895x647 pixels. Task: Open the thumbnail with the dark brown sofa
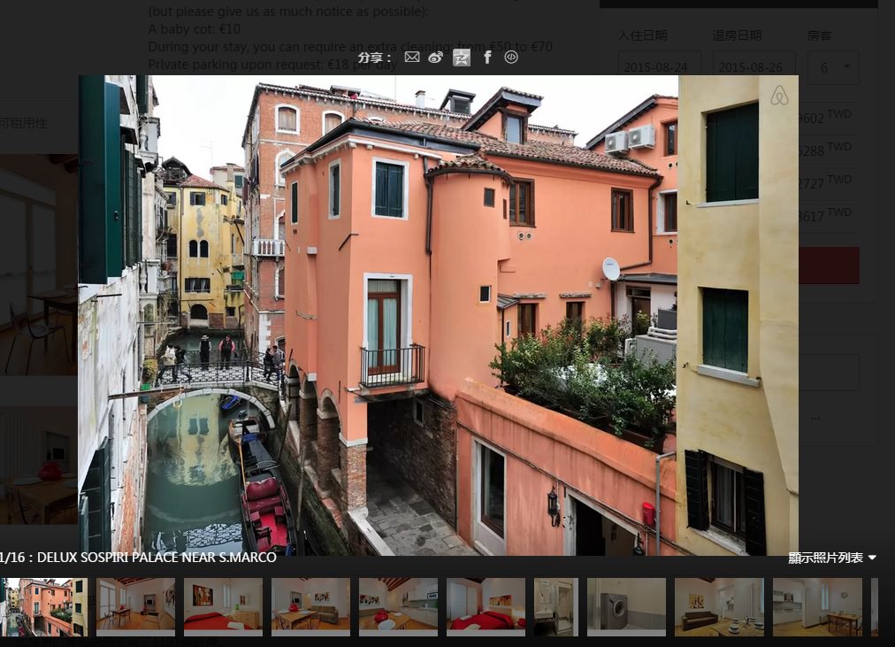719,606
